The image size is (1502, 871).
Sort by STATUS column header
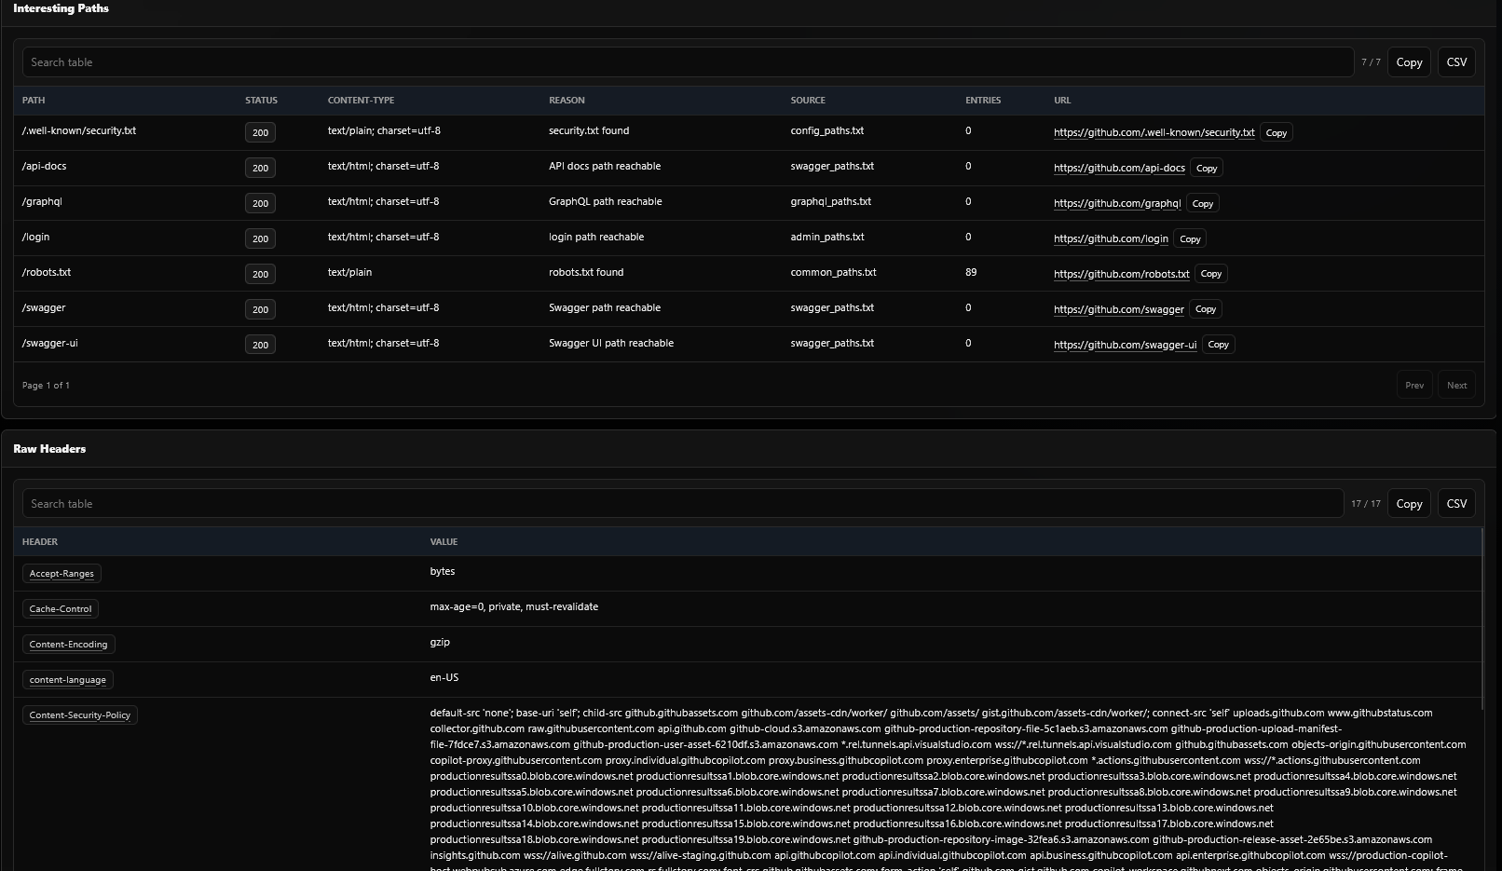point(261,101)
